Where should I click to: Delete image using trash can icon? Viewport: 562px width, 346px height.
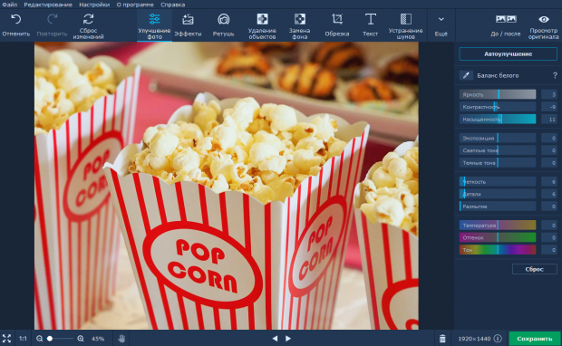click(442, 339)
